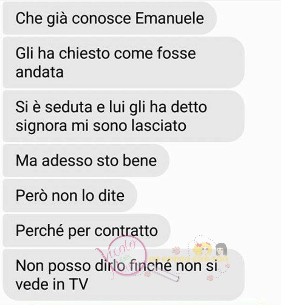Click the word "contratto" in the chat
The height and width of the screenshot is (305, 281).
(x=126, y=231)
